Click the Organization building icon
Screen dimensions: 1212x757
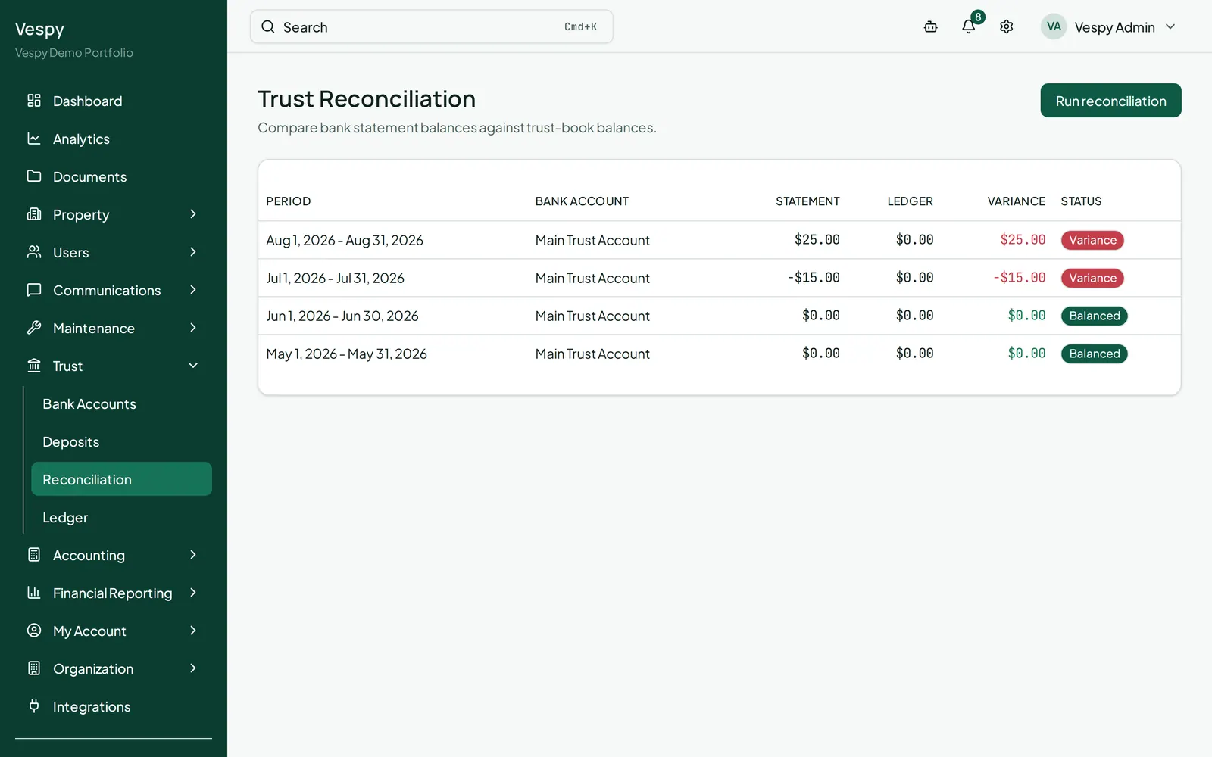(x=34, y=668)
